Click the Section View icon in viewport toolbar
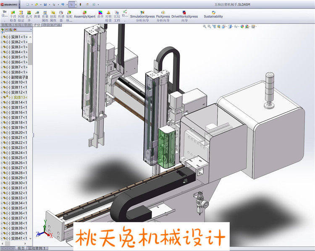The height and width of the screenshot is (251, 315). (x=219, y=26)
